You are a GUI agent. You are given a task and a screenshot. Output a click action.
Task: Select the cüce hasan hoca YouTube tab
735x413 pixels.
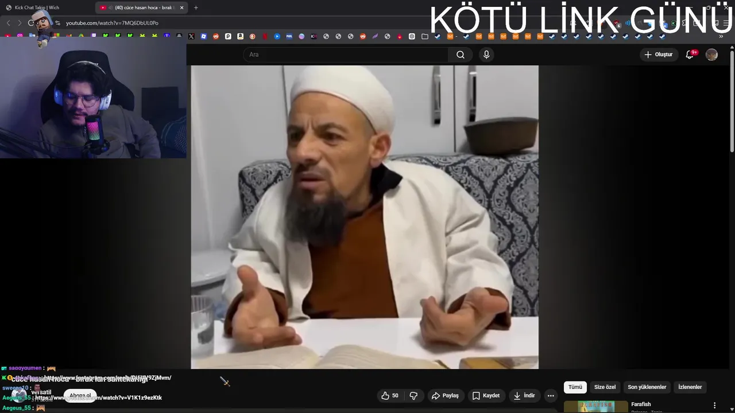click(x=142, y=7)
